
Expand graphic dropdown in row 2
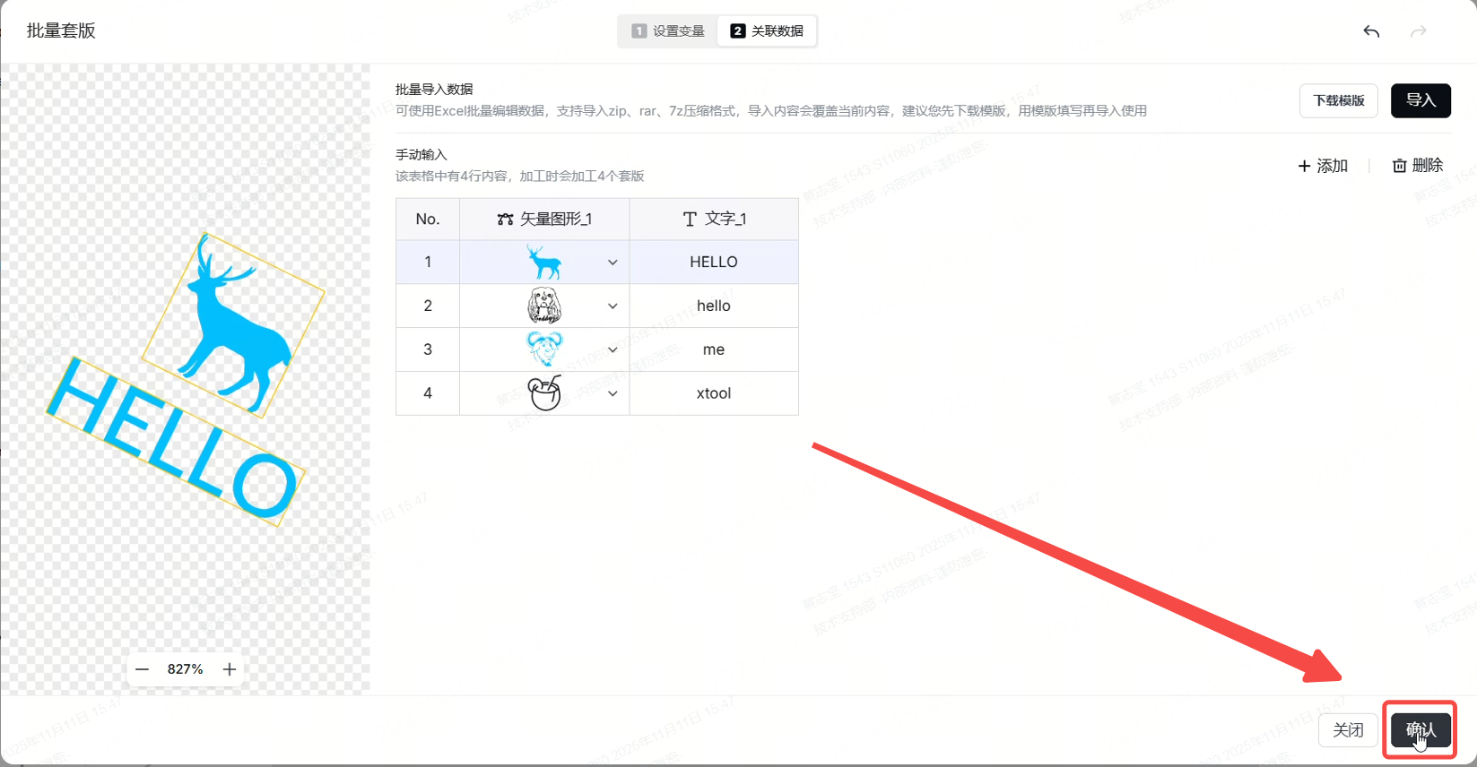click(613, 306)
